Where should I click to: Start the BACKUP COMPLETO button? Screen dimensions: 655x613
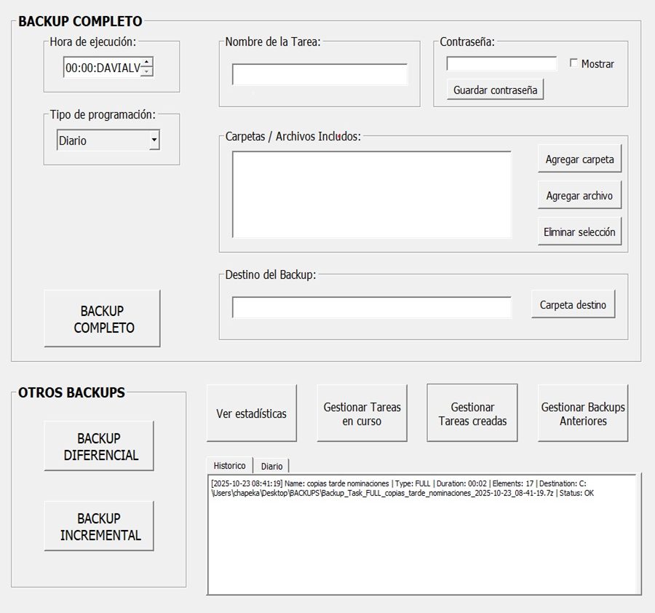coord(102,320)
